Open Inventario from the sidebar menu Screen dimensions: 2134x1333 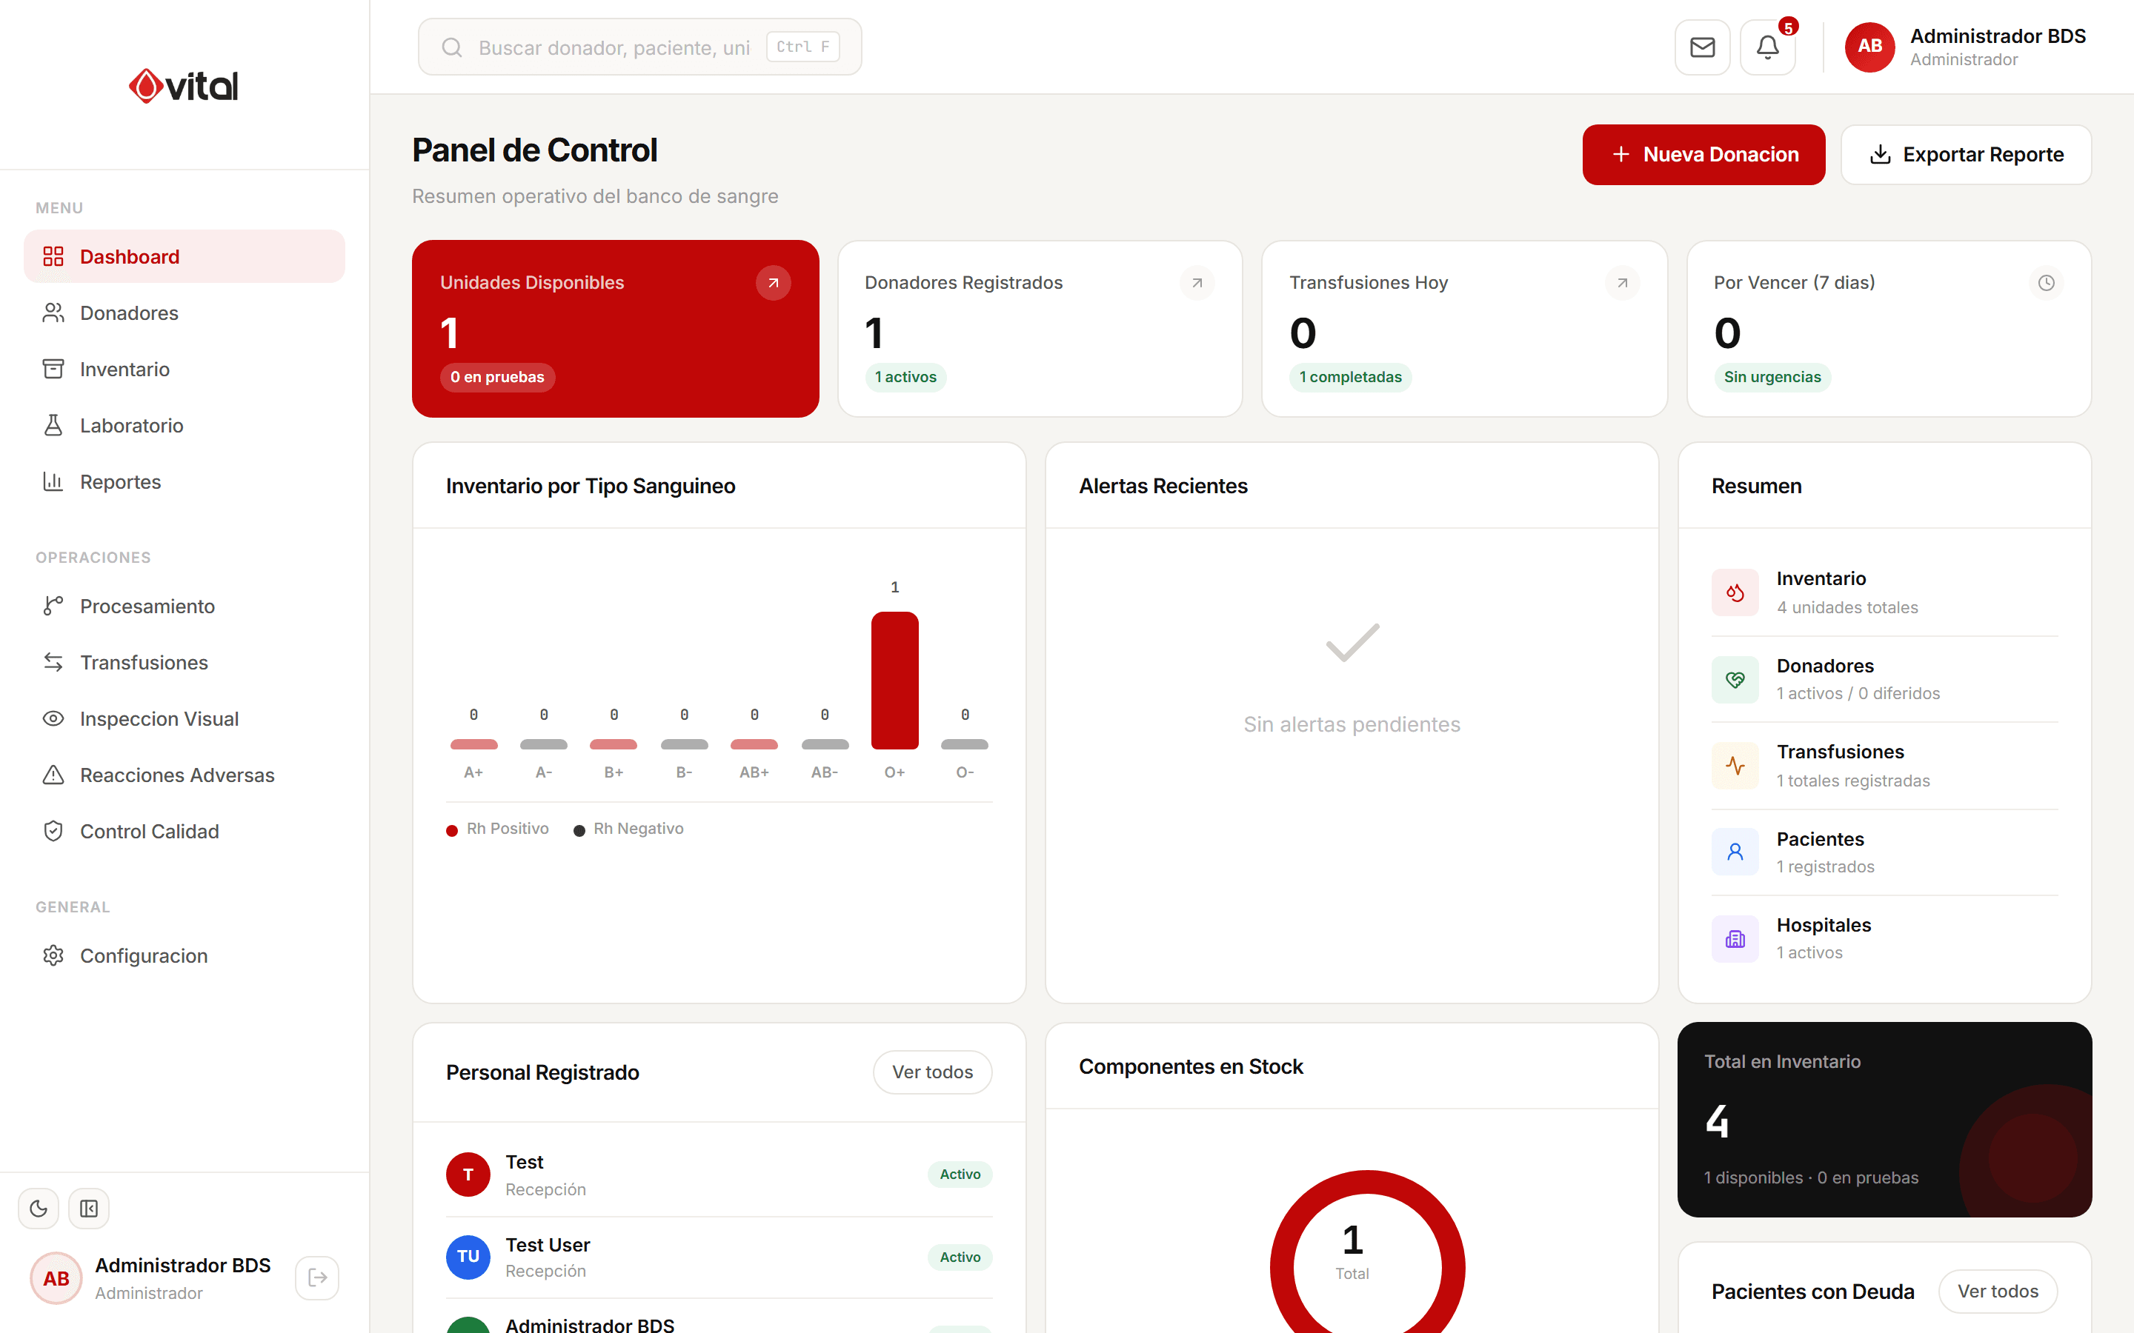click(x=185, y=370)
